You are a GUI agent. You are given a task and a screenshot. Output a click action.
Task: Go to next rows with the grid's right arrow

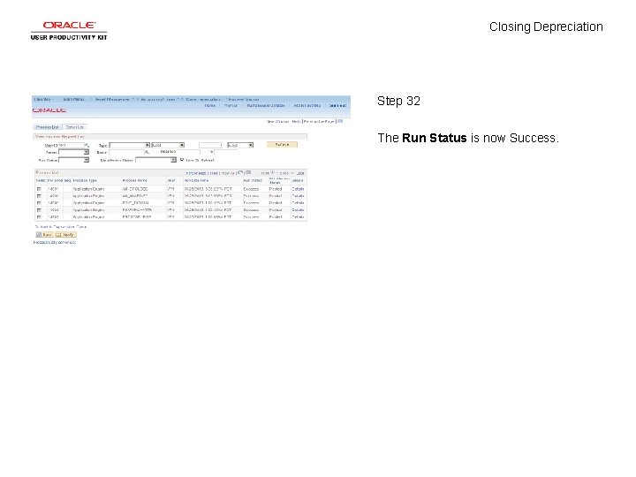(x=292, y=173)
